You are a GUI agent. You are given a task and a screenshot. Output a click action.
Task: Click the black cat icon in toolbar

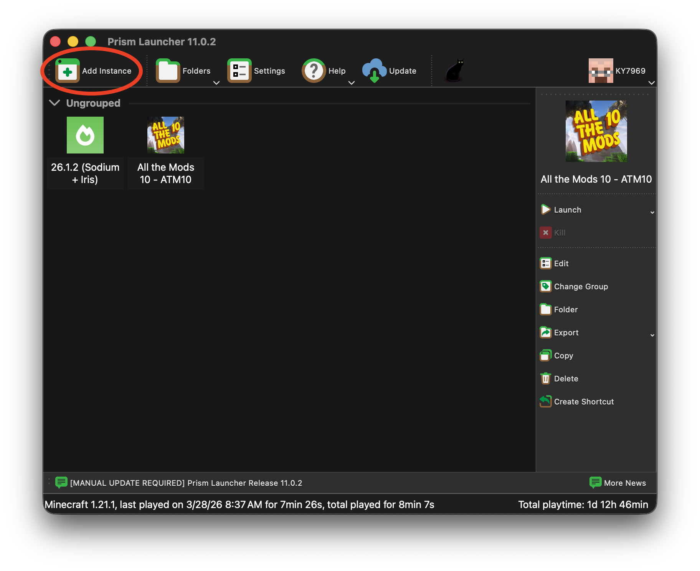click(455, 71)
